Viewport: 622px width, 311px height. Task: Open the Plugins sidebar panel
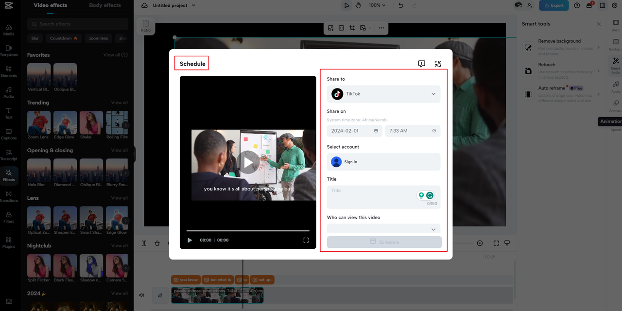click(9, 242)
